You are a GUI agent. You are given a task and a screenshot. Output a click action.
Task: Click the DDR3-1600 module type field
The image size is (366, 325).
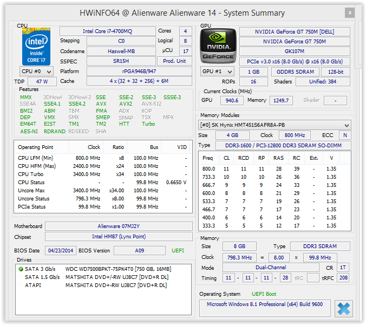283,146
